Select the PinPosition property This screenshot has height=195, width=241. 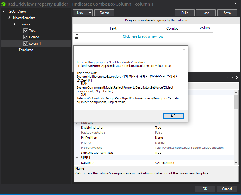(89, 138)
